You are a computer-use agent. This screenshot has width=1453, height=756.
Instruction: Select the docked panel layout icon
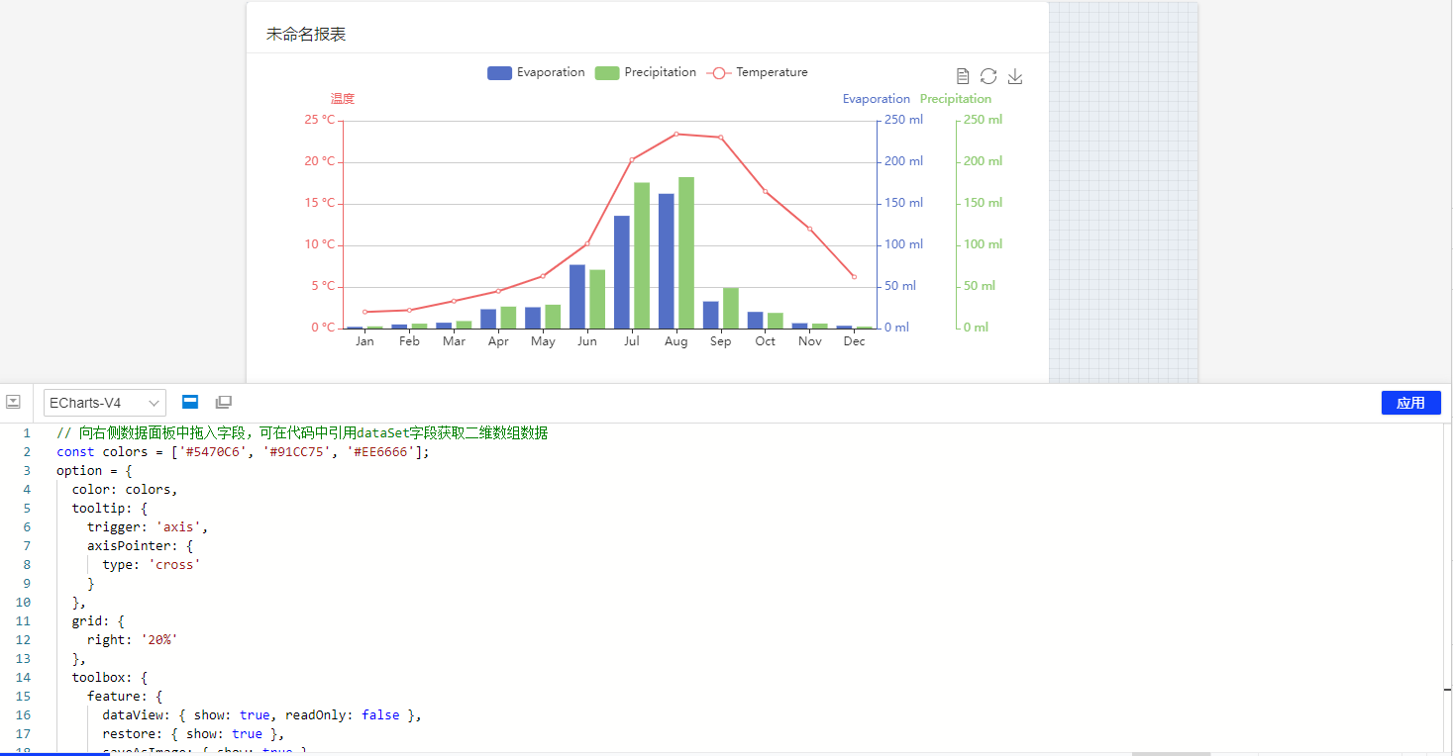click(190, 402)
